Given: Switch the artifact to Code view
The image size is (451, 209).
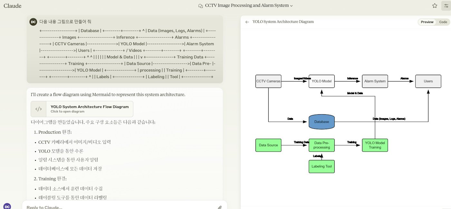Looking at the screenshot, I should tap(443, 22).
